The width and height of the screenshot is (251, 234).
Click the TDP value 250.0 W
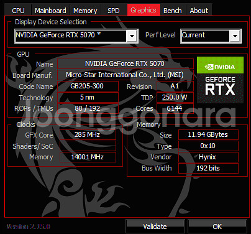tap(175, 97)
